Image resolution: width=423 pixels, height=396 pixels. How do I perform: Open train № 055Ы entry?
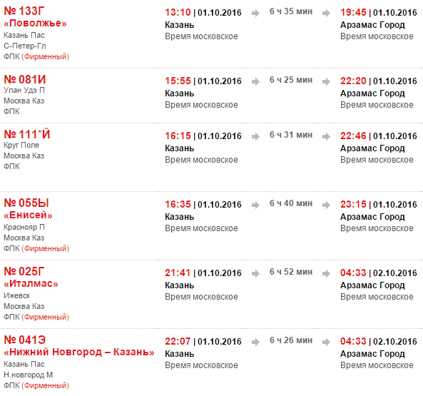point(26,203)
